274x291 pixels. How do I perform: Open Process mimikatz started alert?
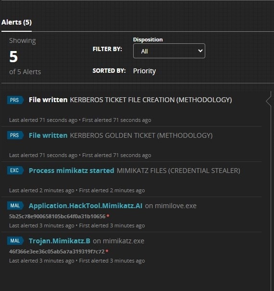point(72,171)
